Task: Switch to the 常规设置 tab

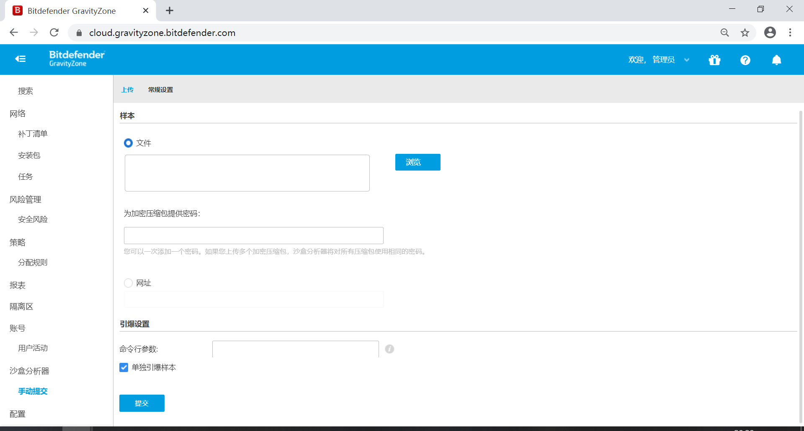Action: (160, 89)
